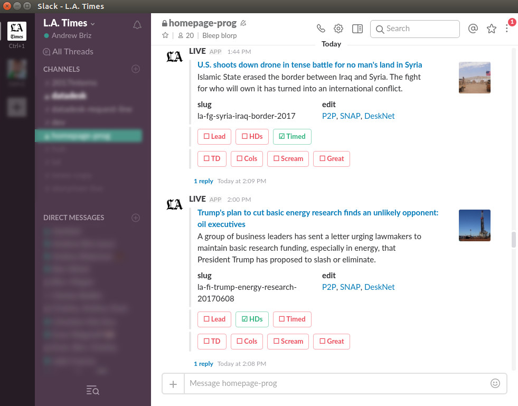
Task: Check the Lead box on the Syria story
Action: click(214, 136)
